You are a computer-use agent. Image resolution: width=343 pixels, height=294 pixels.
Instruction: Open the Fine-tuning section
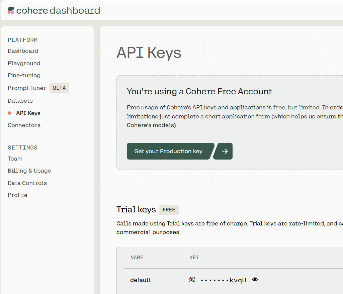[24, 75]
